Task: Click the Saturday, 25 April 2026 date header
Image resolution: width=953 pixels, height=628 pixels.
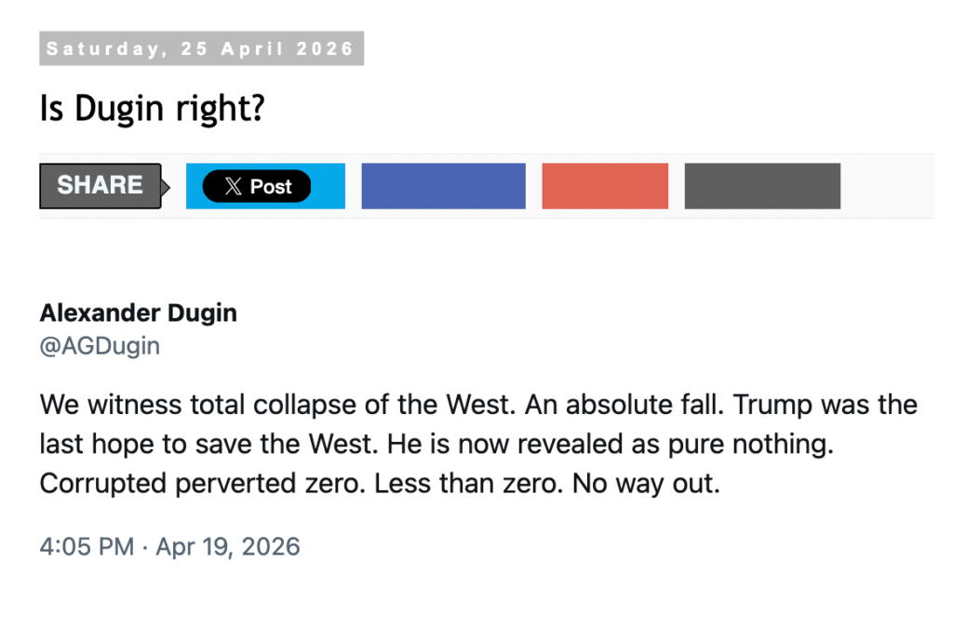Action: (201, 48)
